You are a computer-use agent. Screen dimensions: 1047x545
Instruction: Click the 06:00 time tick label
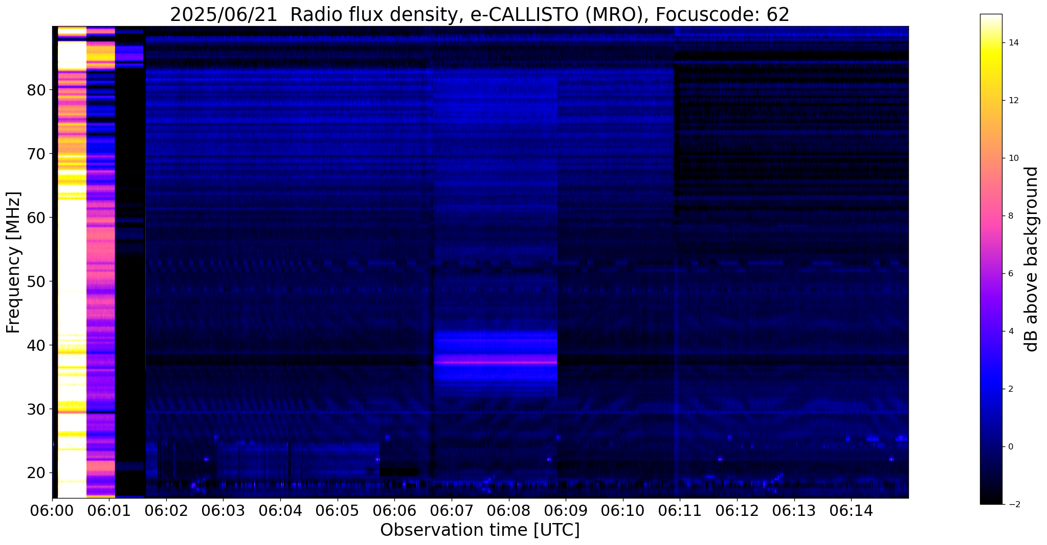(52, 510)
